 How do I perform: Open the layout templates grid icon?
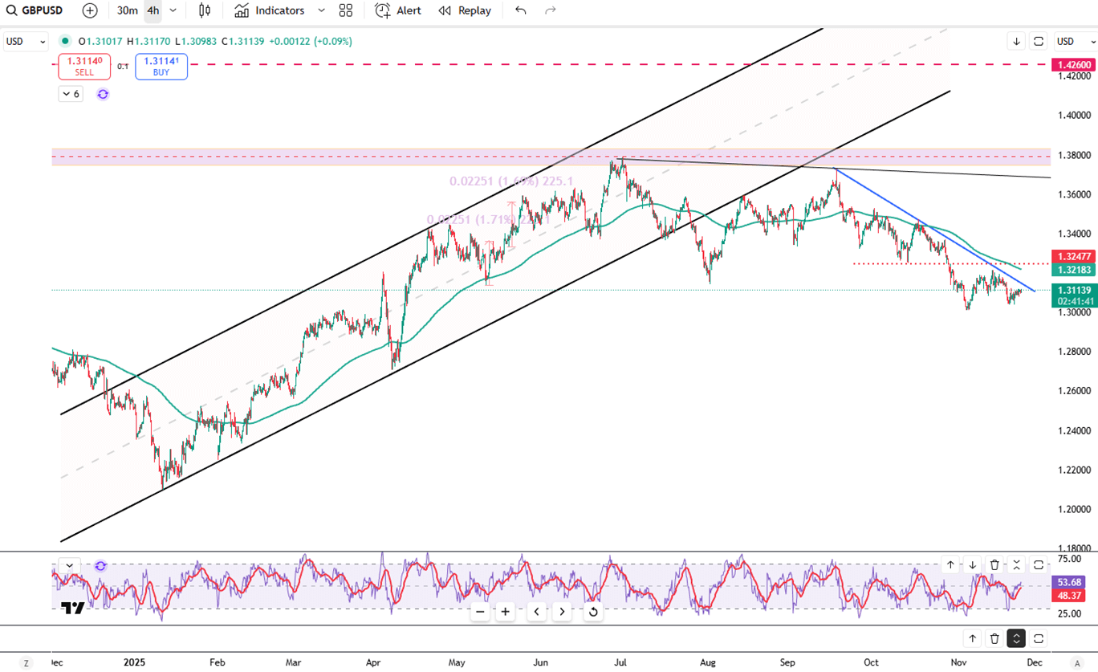click(346, 10)
